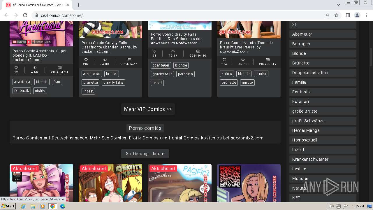
Task: Open File Explorer from taskbar
Action: pyautogui.click(x=33, y=206)
